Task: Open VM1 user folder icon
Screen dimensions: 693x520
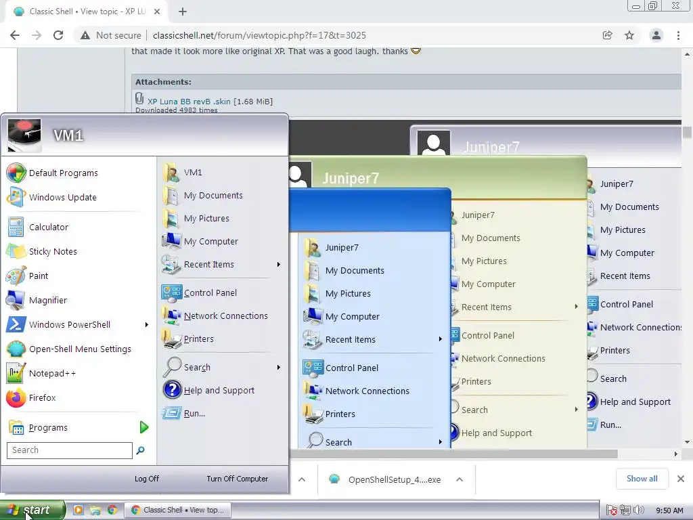Action: [x=171, y=173]
